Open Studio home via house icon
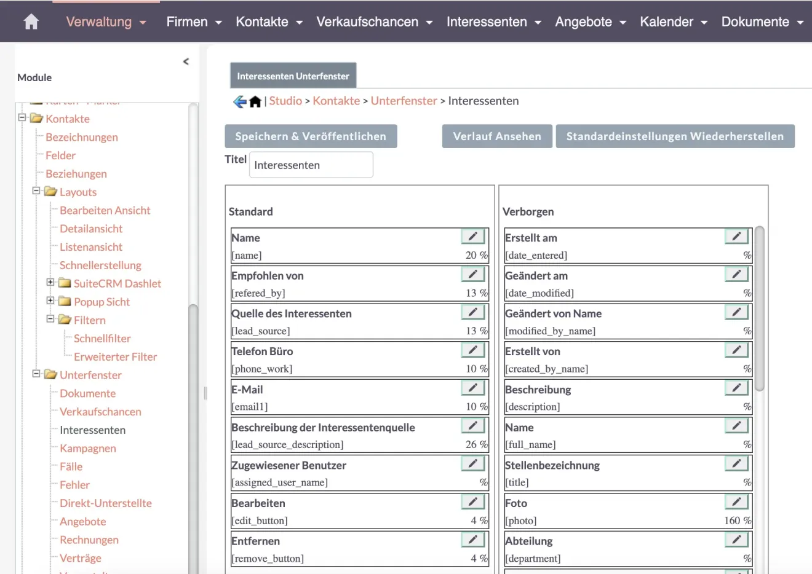Image resolution: width=812 pixels, height=574 pixels. pyautogui.click(x=255, y=101)
